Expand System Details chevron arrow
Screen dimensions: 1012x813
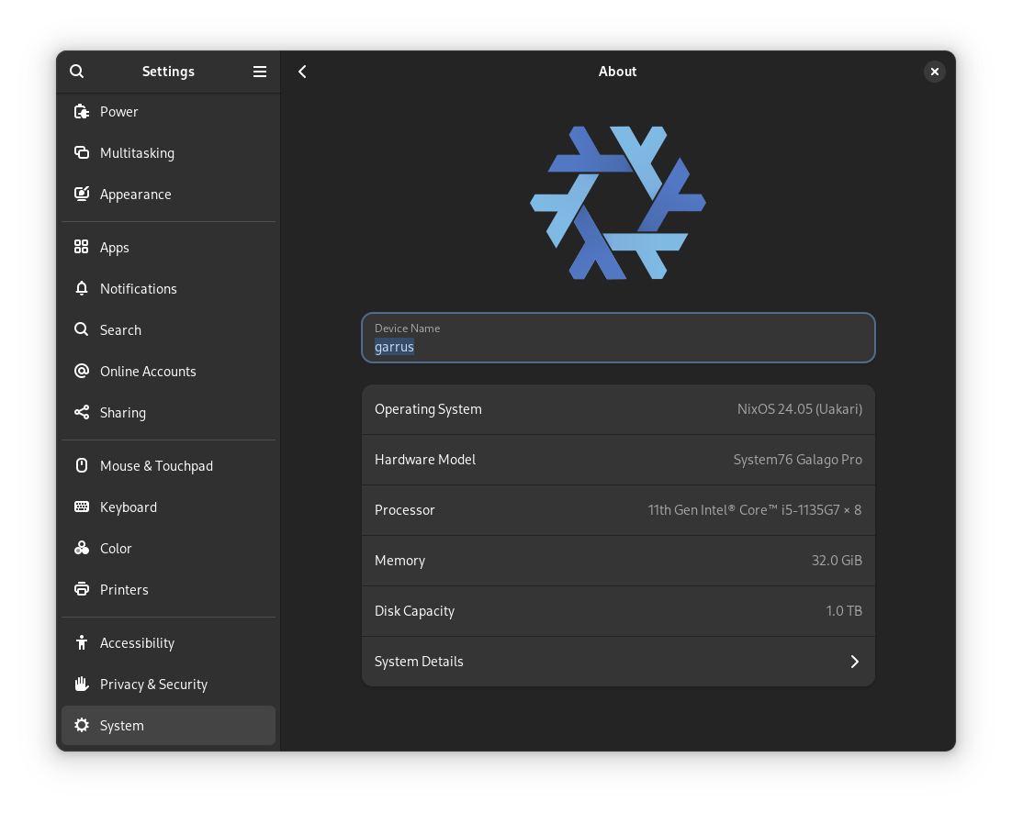(x=855, y=662)
